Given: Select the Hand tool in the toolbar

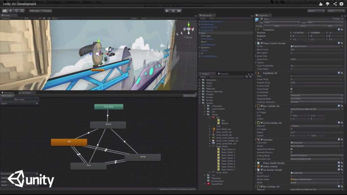Looking at the screenshot, I should 5,11.
